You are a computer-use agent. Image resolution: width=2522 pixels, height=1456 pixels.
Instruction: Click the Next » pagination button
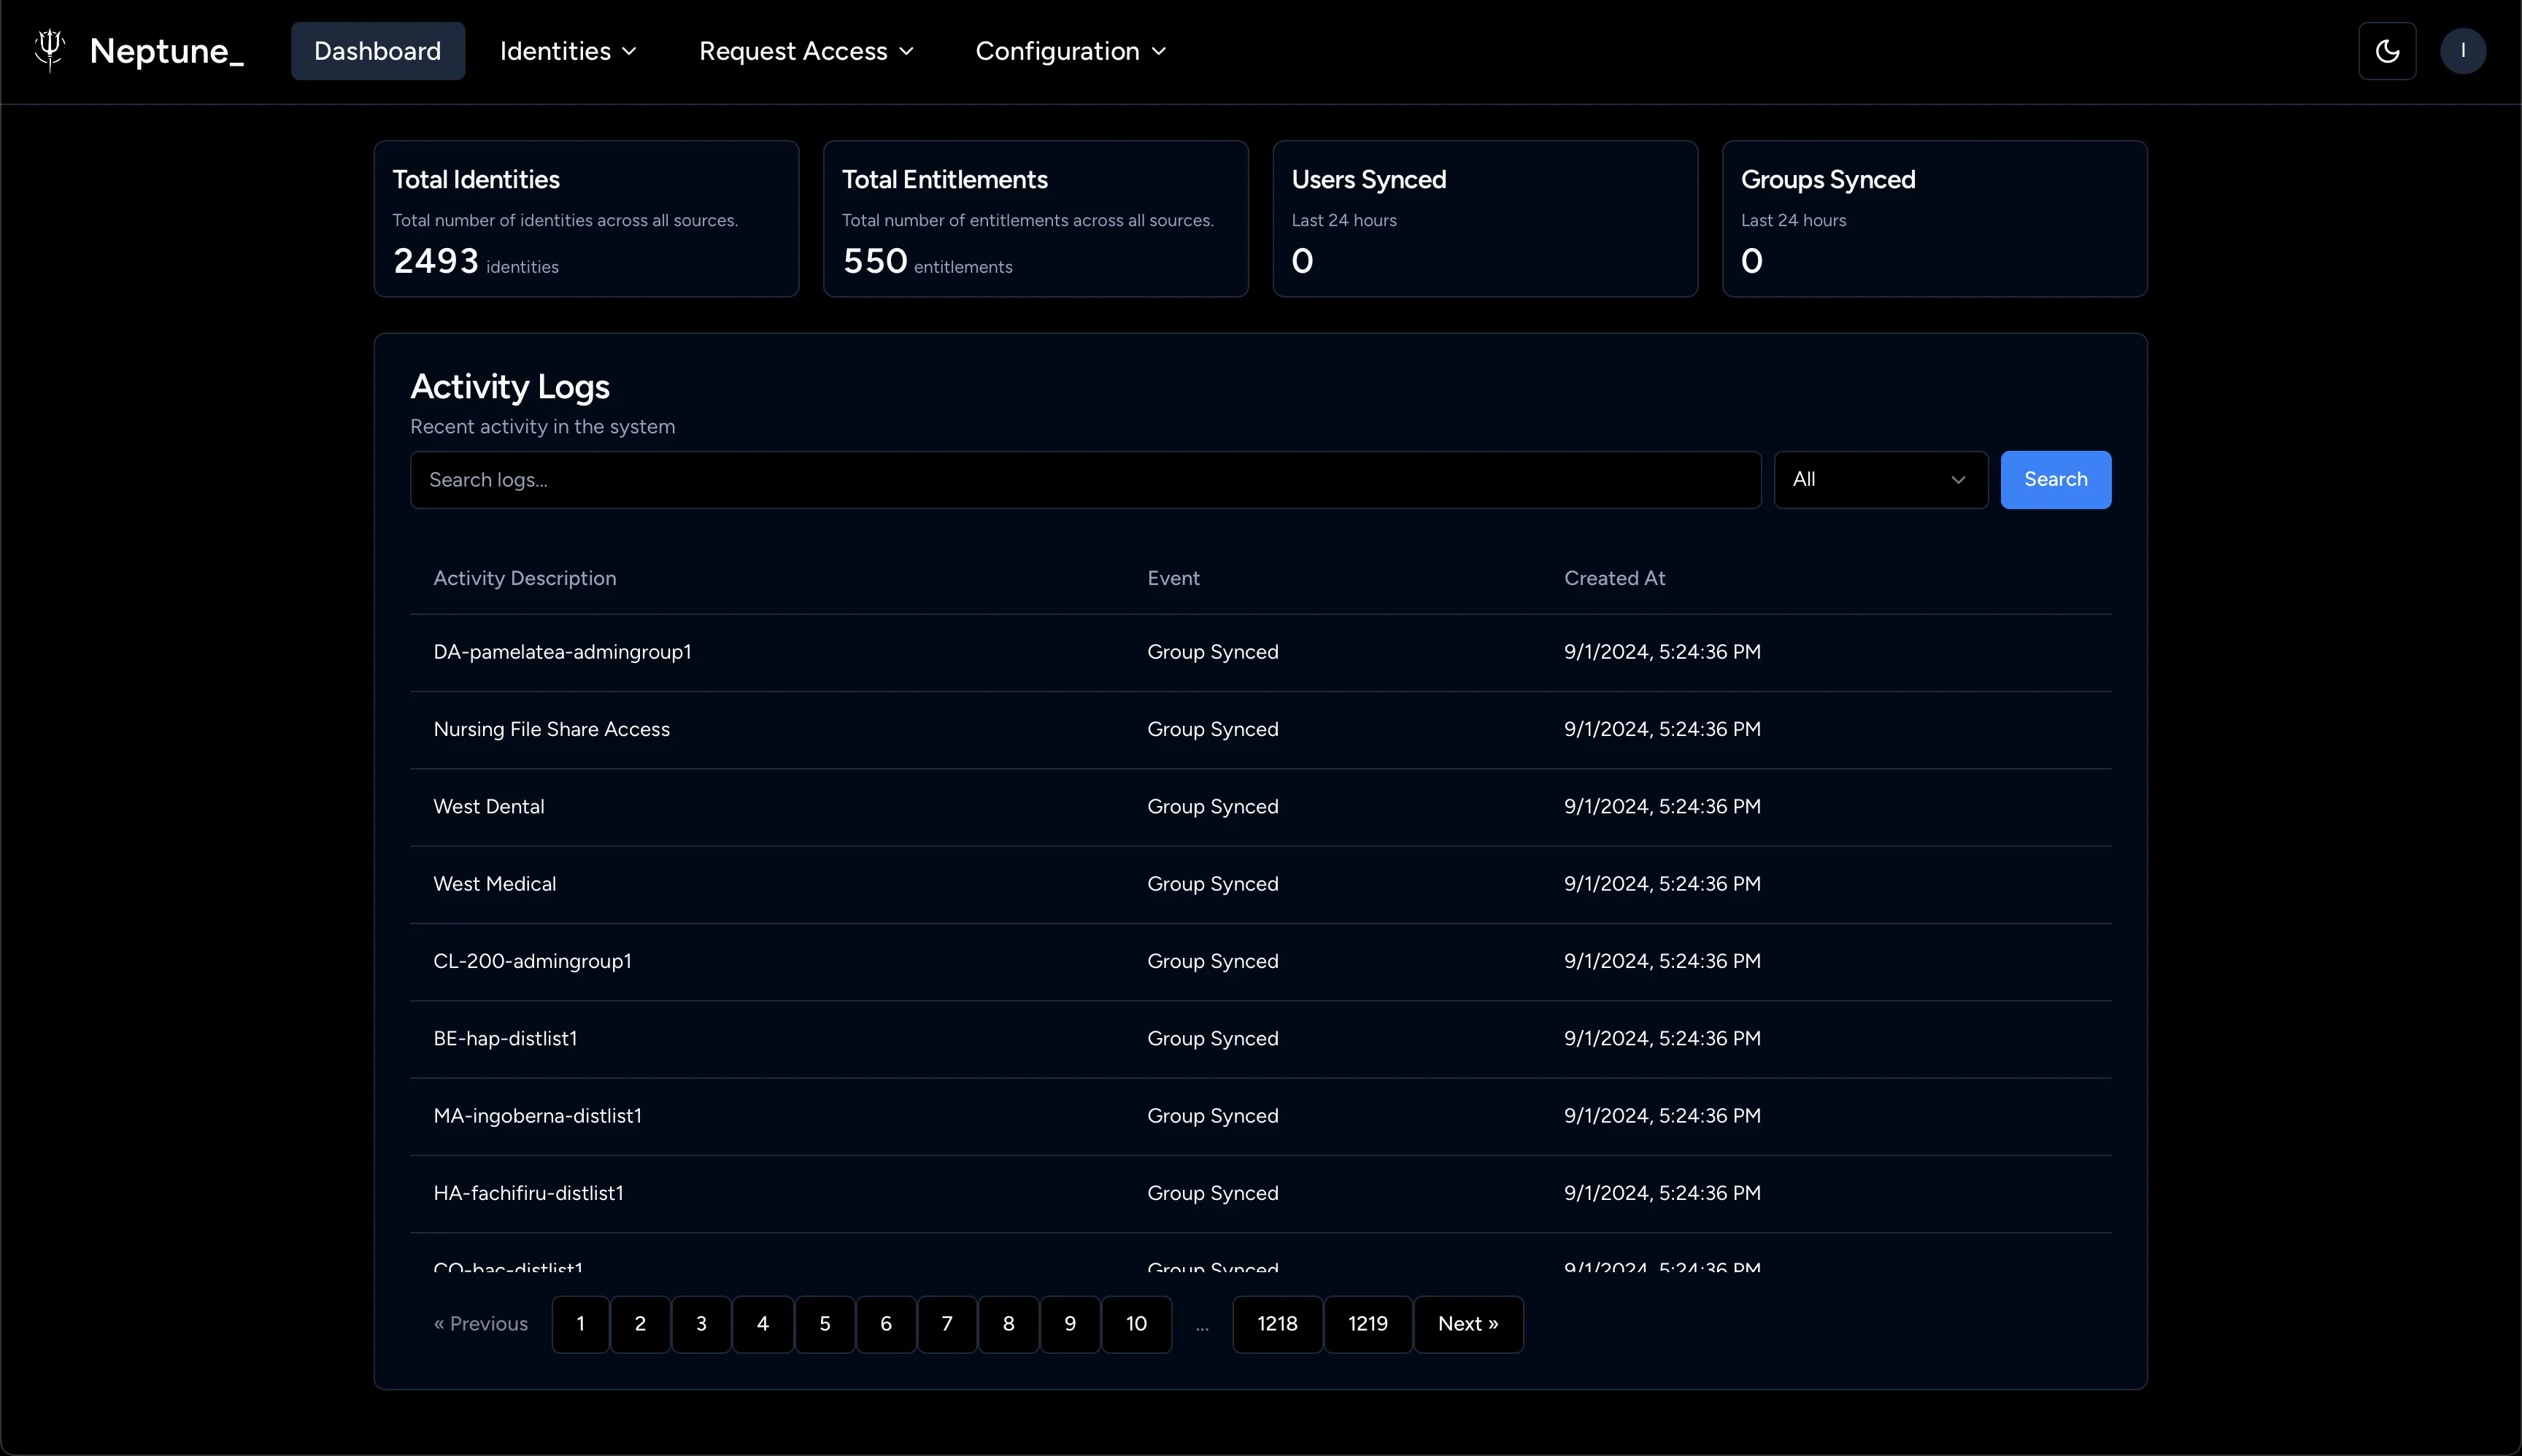[x=1468, y=1324]
